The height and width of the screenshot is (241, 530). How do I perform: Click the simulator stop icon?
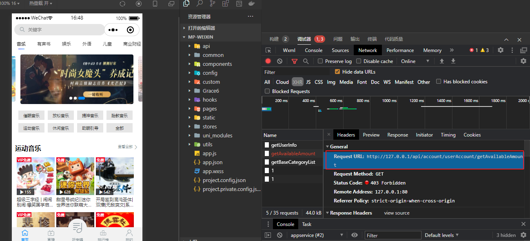coord(139,4)
